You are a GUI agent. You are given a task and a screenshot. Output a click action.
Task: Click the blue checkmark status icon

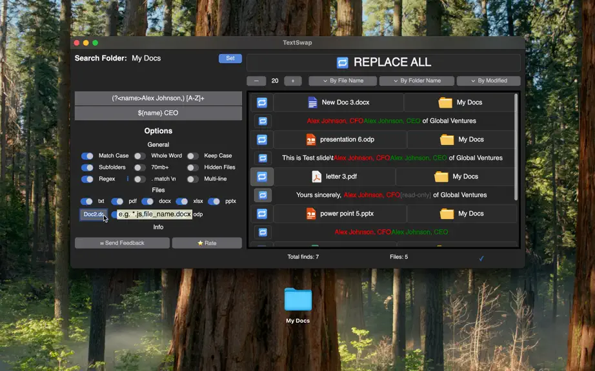click(x=481, y=258)
